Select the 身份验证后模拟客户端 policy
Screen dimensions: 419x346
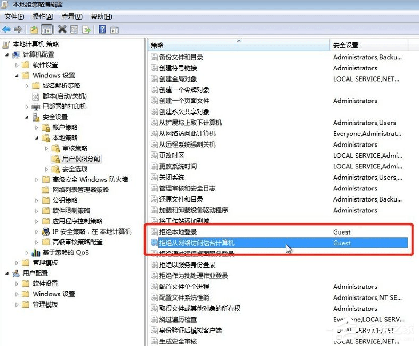pos(190,330)
